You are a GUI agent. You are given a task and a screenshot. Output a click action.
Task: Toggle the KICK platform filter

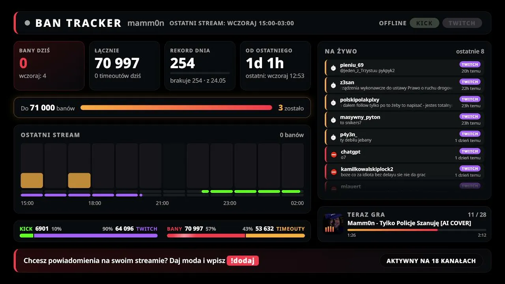point(425,23)
